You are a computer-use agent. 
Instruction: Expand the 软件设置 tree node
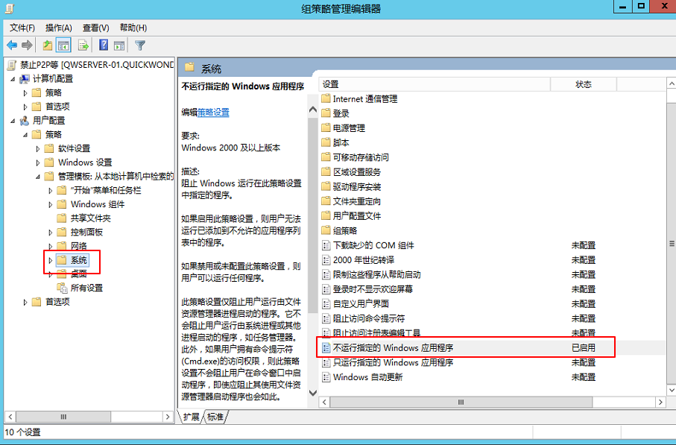(38, 148)
